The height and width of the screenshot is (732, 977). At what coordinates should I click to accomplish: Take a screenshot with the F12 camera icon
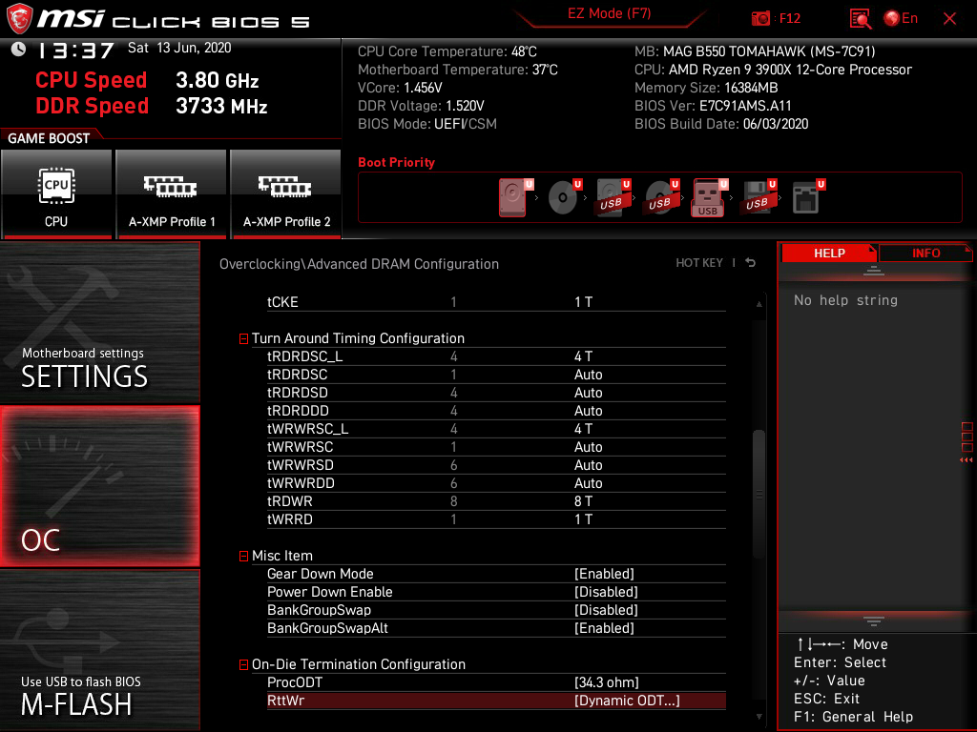click(x=760, y=19)
